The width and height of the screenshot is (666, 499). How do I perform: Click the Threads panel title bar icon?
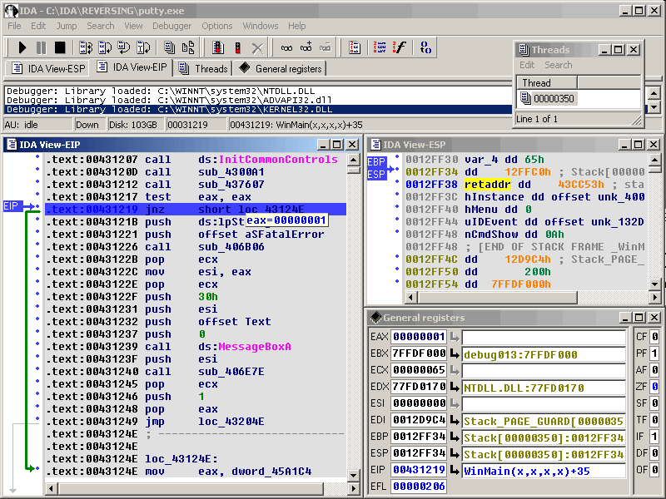(524, 50)
